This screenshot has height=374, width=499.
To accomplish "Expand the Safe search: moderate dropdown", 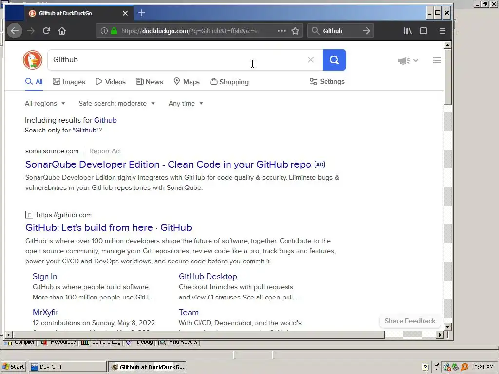I will (117, 104).
